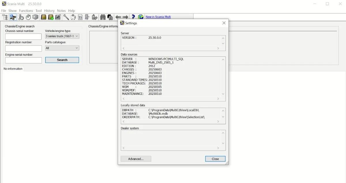The width and height of the screenshot is (346, 183).
Task: Click the Search button
Action: 62,60
